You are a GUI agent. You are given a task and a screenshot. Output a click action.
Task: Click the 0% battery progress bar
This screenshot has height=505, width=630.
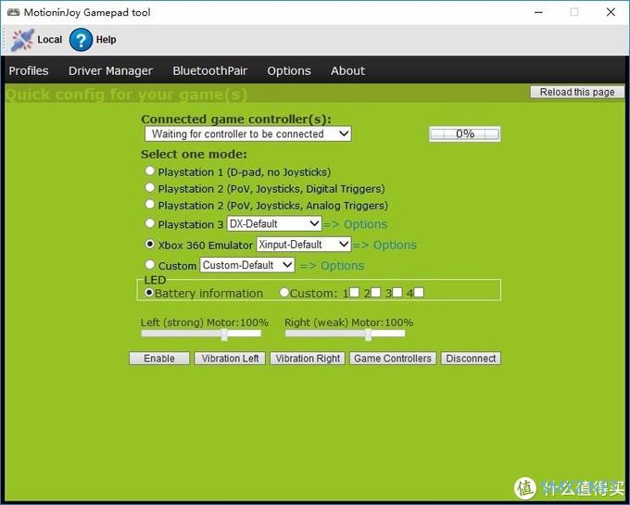[x=465, y=133]
